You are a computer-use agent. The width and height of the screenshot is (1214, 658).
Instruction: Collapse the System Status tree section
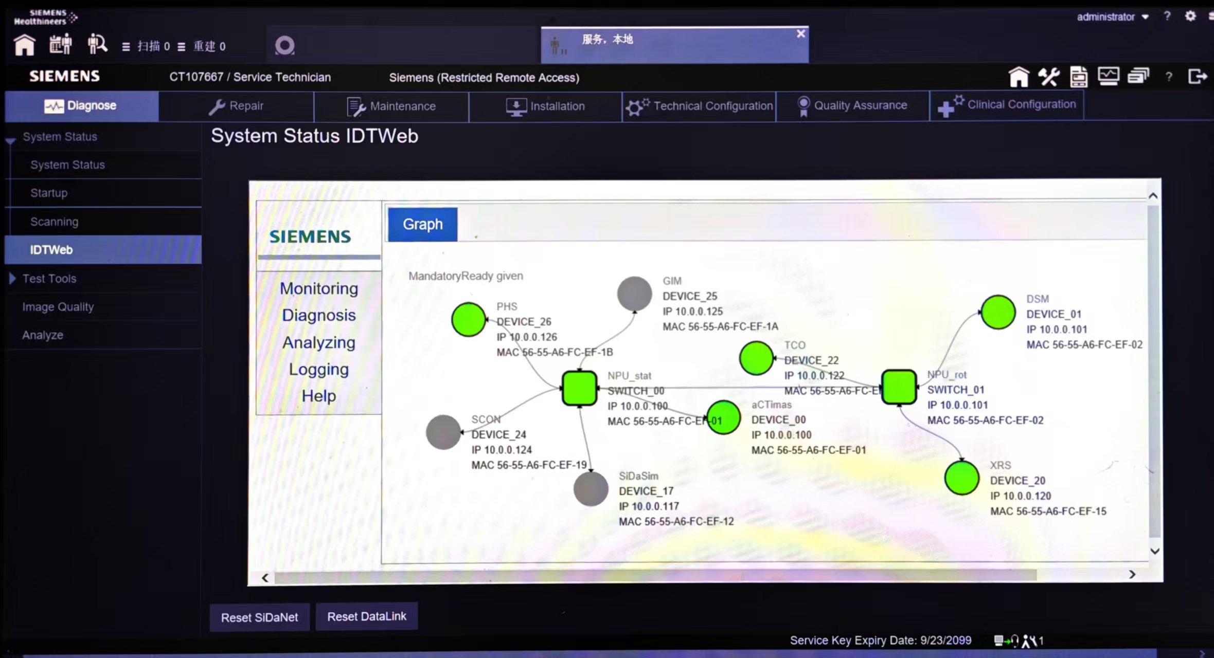click(x=11, y=140)
